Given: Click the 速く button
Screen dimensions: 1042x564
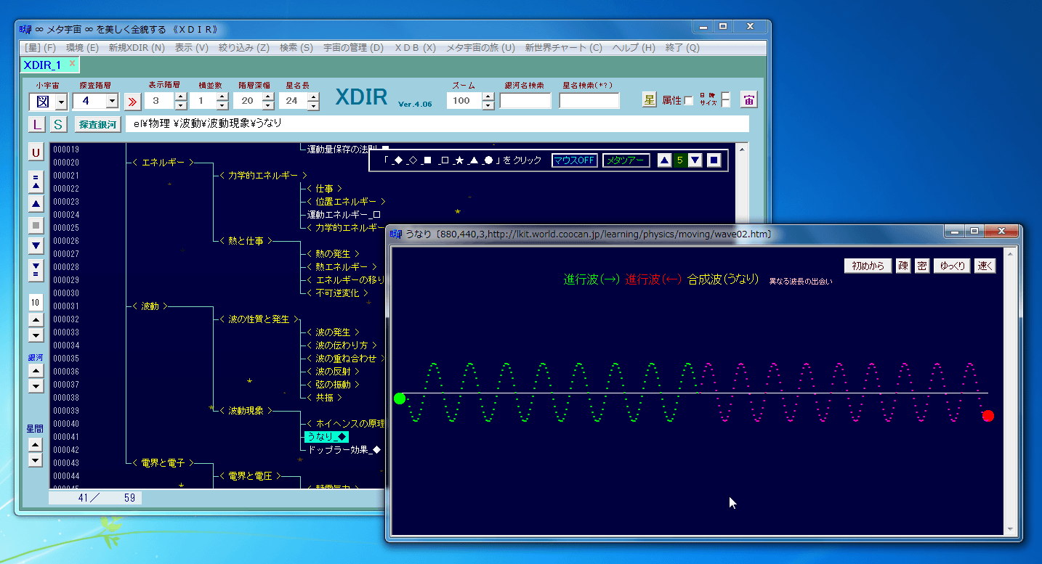Looking at the screenshot, I should tap(985, 266).
